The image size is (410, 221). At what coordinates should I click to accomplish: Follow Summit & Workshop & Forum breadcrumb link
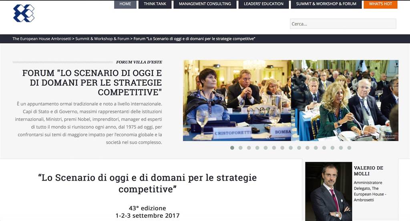coord(102,39)
